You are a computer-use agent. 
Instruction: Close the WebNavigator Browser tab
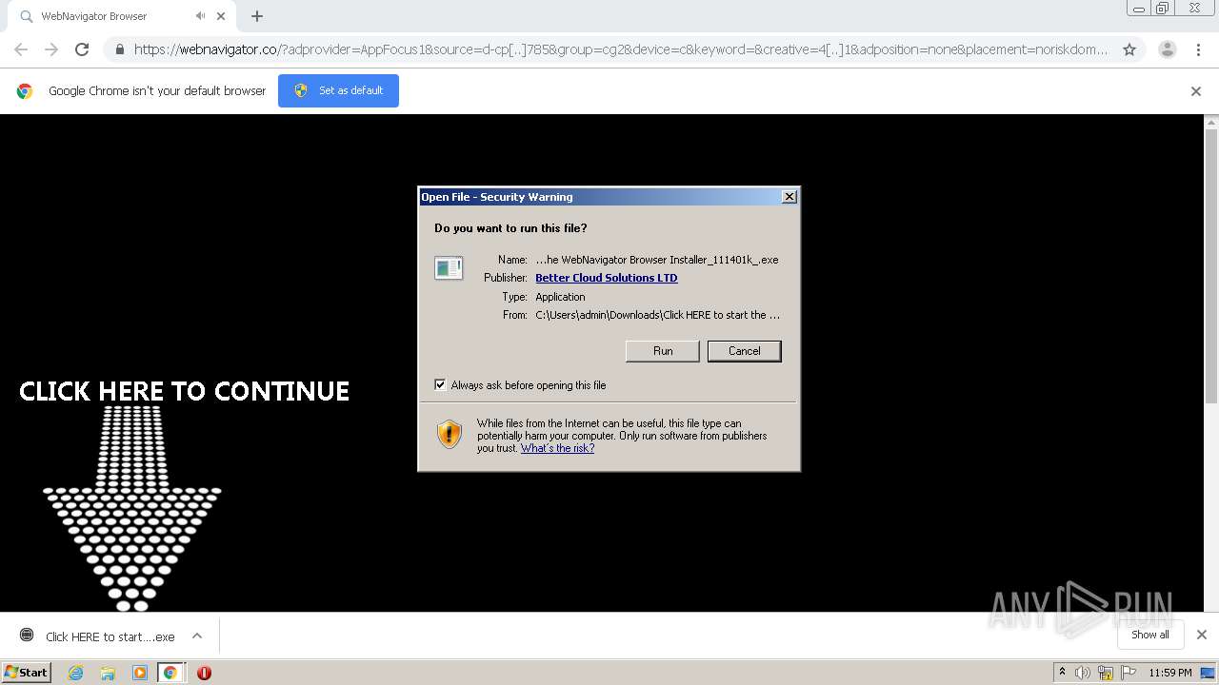click(x=222, y=16)
